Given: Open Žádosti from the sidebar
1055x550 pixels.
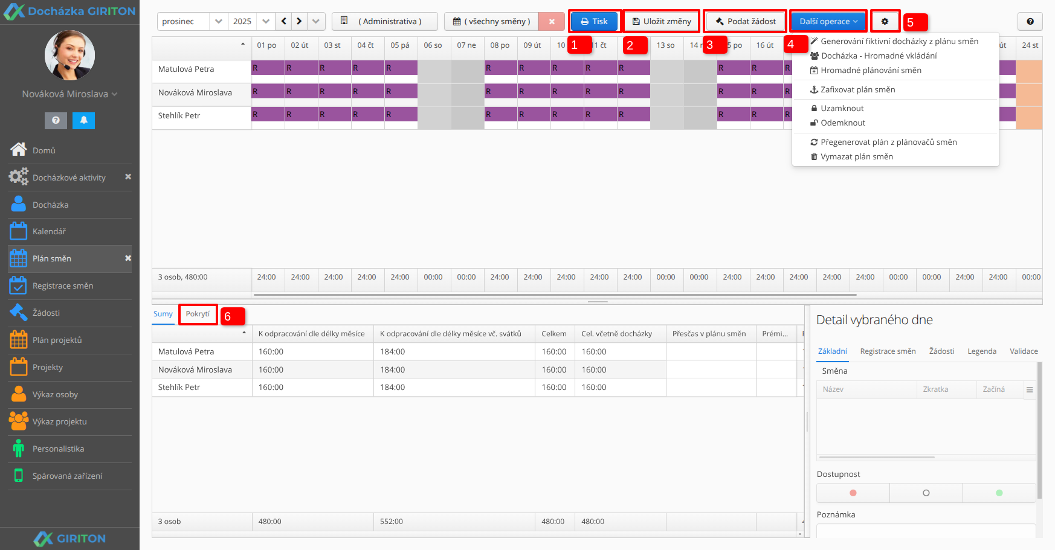Looking at the screenshot, I should pyautogui.click(x=46, y=313).
